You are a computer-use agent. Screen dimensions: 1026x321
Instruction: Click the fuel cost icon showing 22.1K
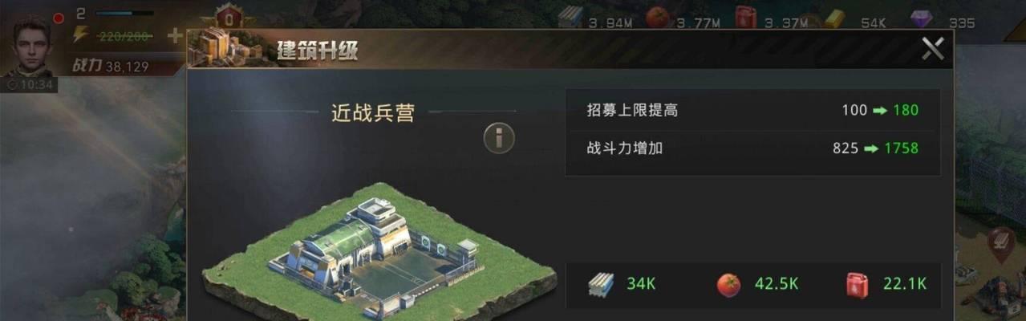click(858, 284)
